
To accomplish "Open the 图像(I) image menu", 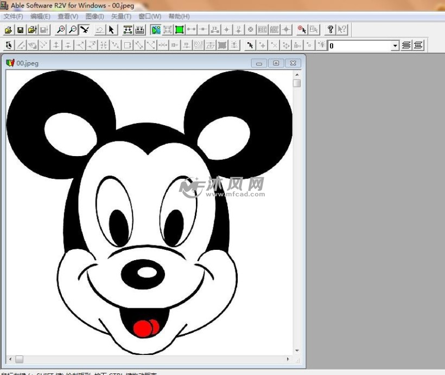I will click(x=94, y=16).
